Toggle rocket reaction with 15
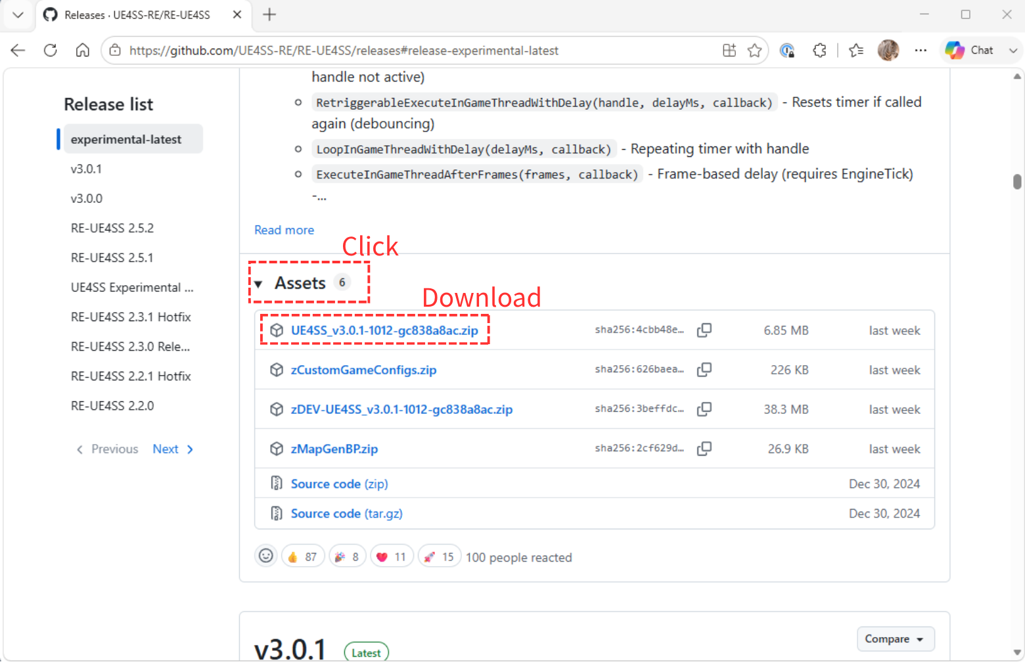The width and height of the screenshot is (1025, 662). 440,557
